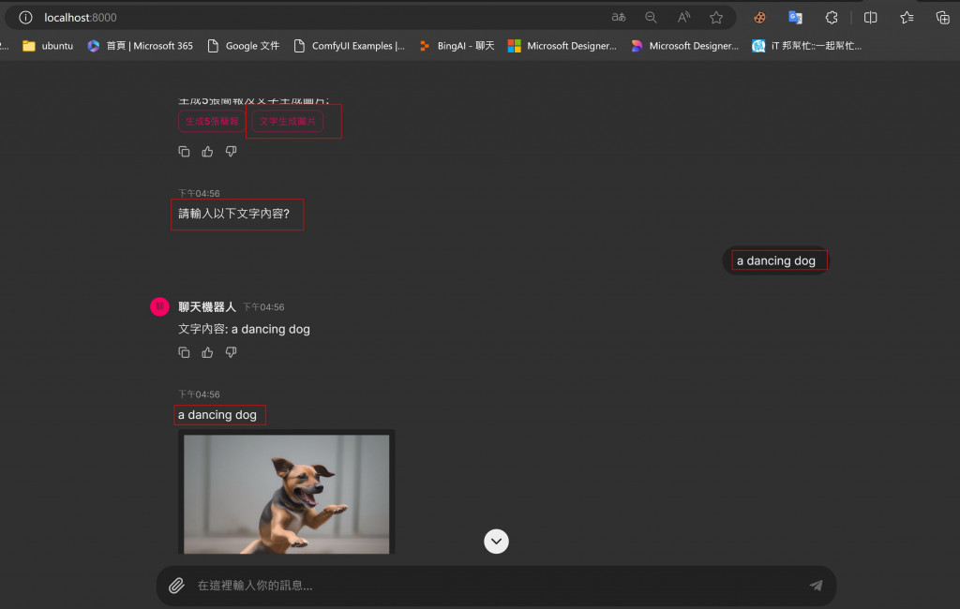Copy the 文字內容: a dancing dog message
The image size is (960, 609).
pos(184,352)
